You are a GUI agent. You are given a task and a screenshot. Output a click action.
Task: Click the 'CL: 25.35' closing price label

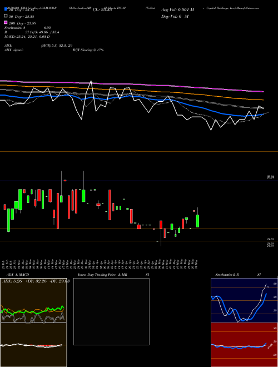coord(102,10)
